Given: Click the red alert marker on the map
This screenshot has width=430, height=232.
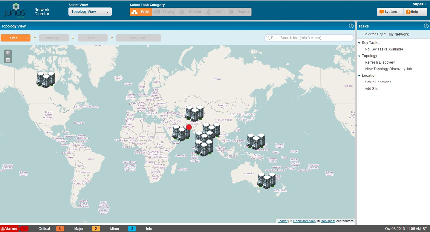Looking at the screenshot, I should [189, 127].
